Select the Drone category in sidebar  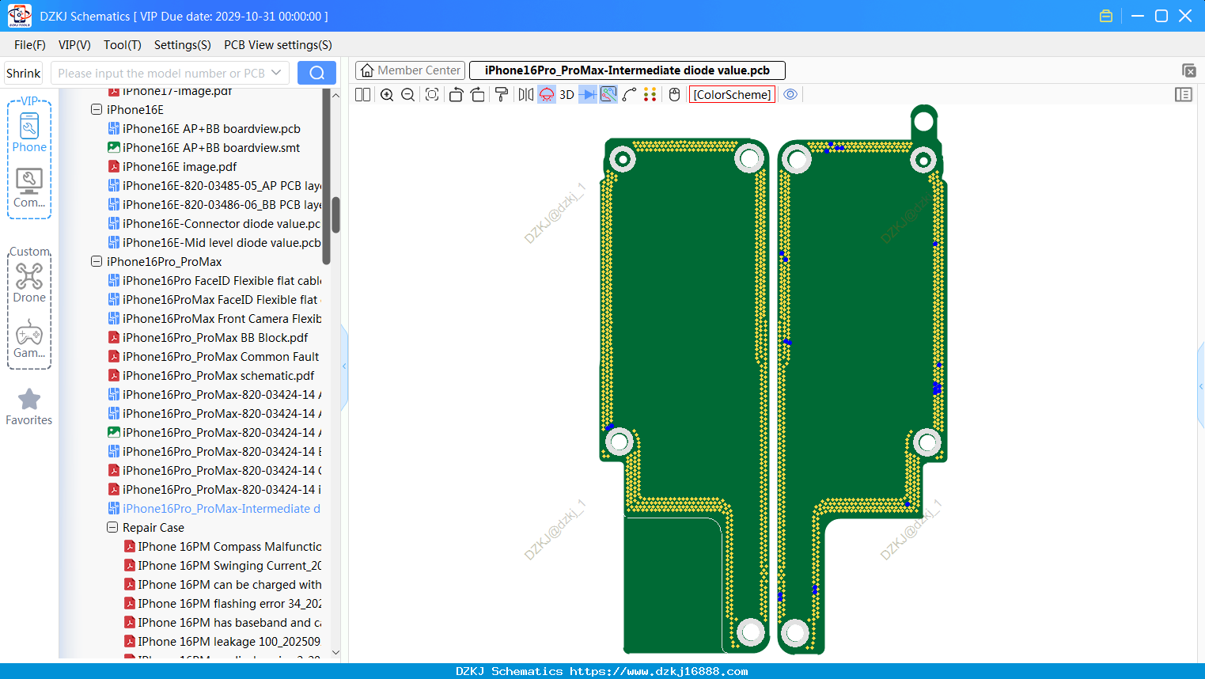coord(29,283)
